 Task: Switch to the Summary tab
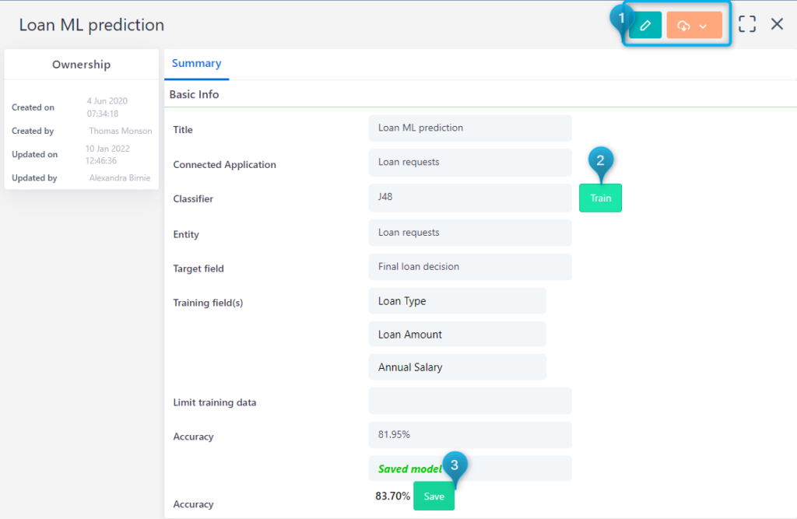[196, 63]
